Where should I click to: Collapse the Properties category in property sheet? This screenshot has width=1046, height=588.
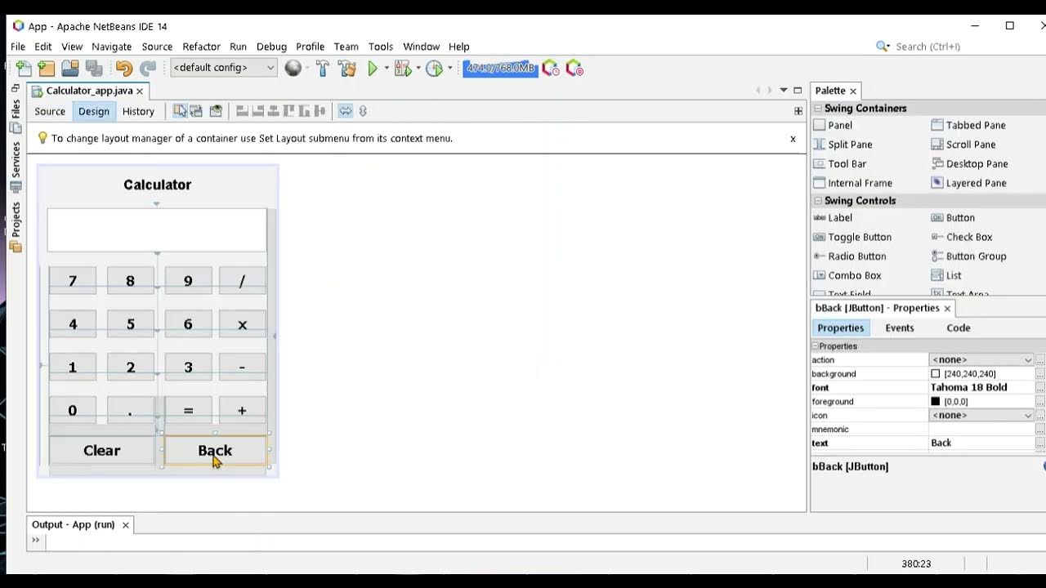click(815, 346)
